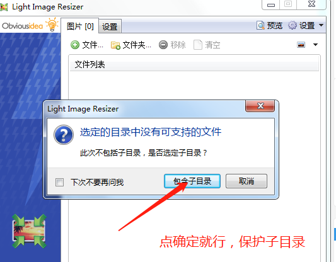Click the 取消 button
The height and width of the screenshot is (262, 336).
pyautogui.click(x=246, y=181)
